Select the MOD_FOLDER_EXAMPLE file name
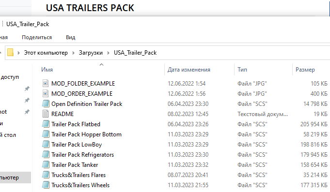This screenshot has height=192, width=330. (83, 84)
